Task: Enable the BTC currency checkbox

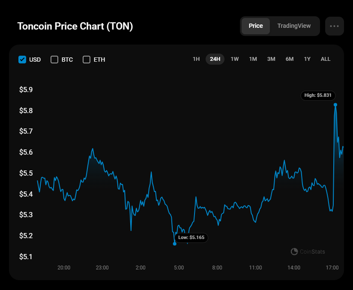Action: point(54,60)
